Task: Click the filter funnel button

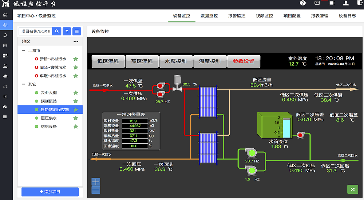Action: (x=67, y=31)
